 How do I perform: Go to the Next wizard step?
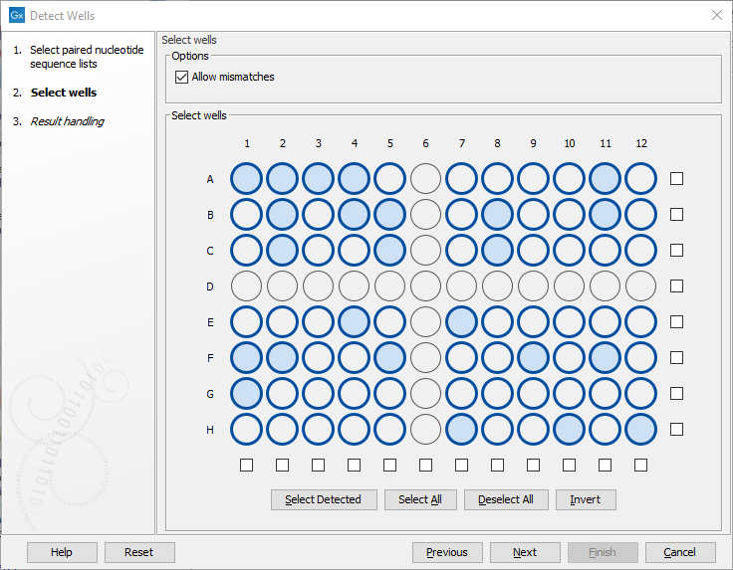coord(525,552)
